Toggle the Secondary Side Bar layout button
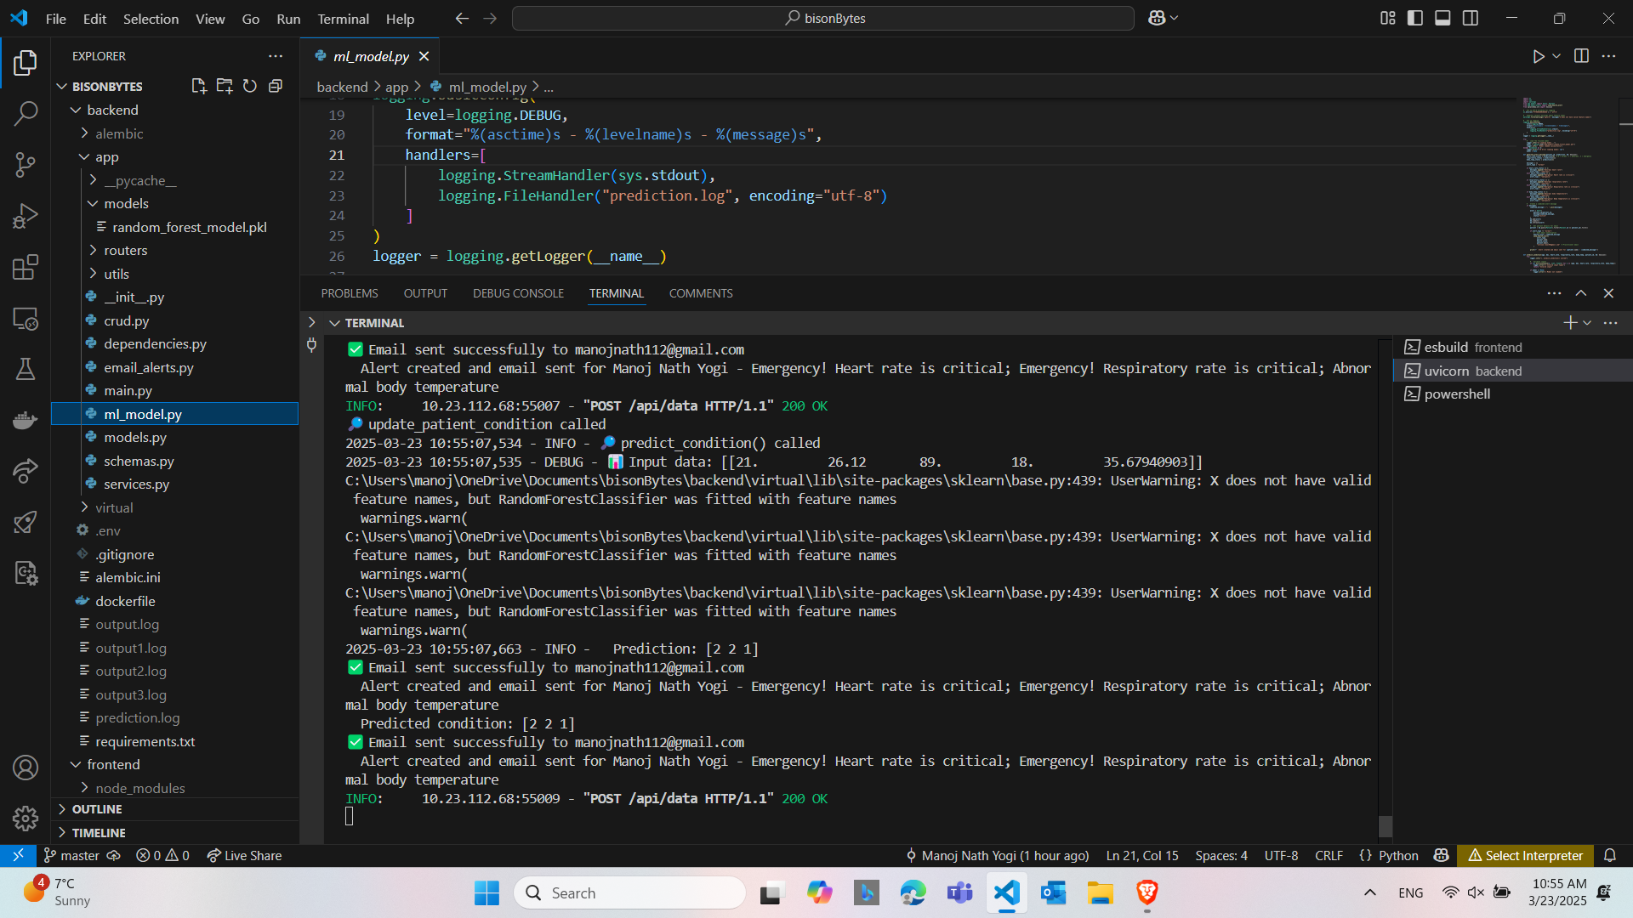Viewport: 1633px width, 918px height. tap(1471, 18)
